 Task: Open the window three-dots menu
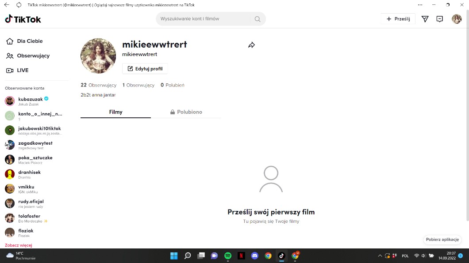click(x=420, y=5)
